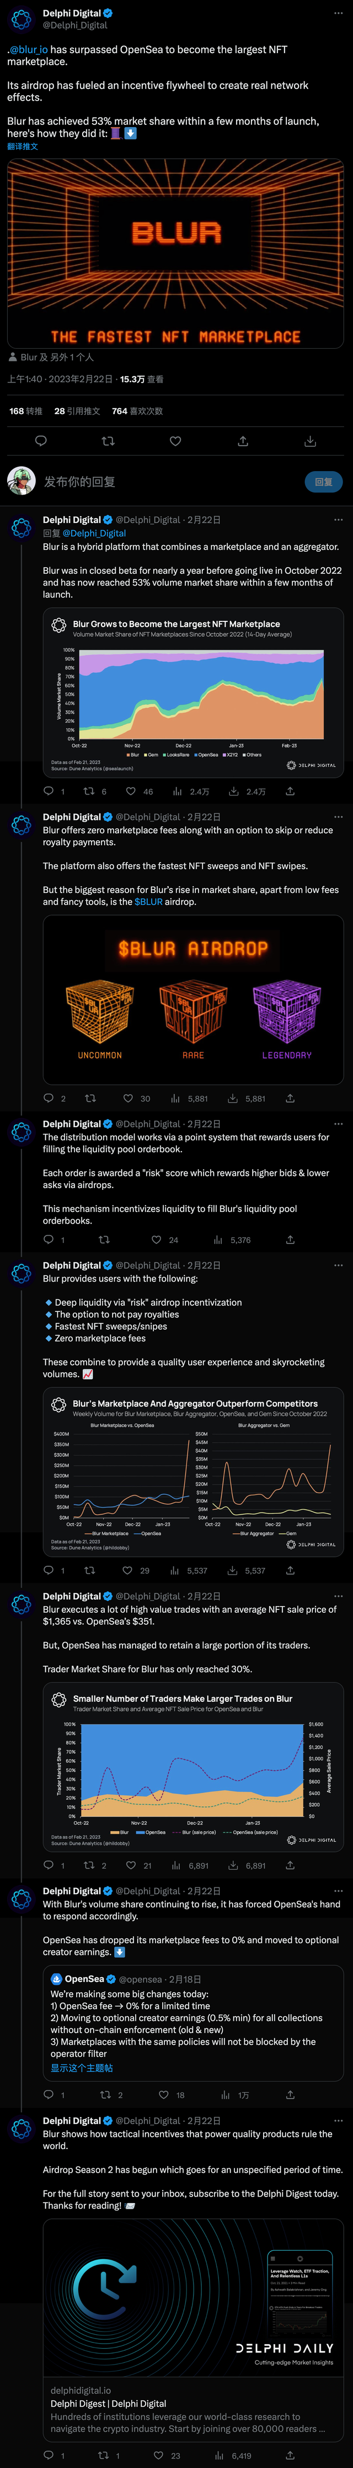Image resolution: width=353 pixels, height=2468 pixels.
Task: Like the $BLUR airdrop tweet with 30 likes
Action: coord(128,1098)
